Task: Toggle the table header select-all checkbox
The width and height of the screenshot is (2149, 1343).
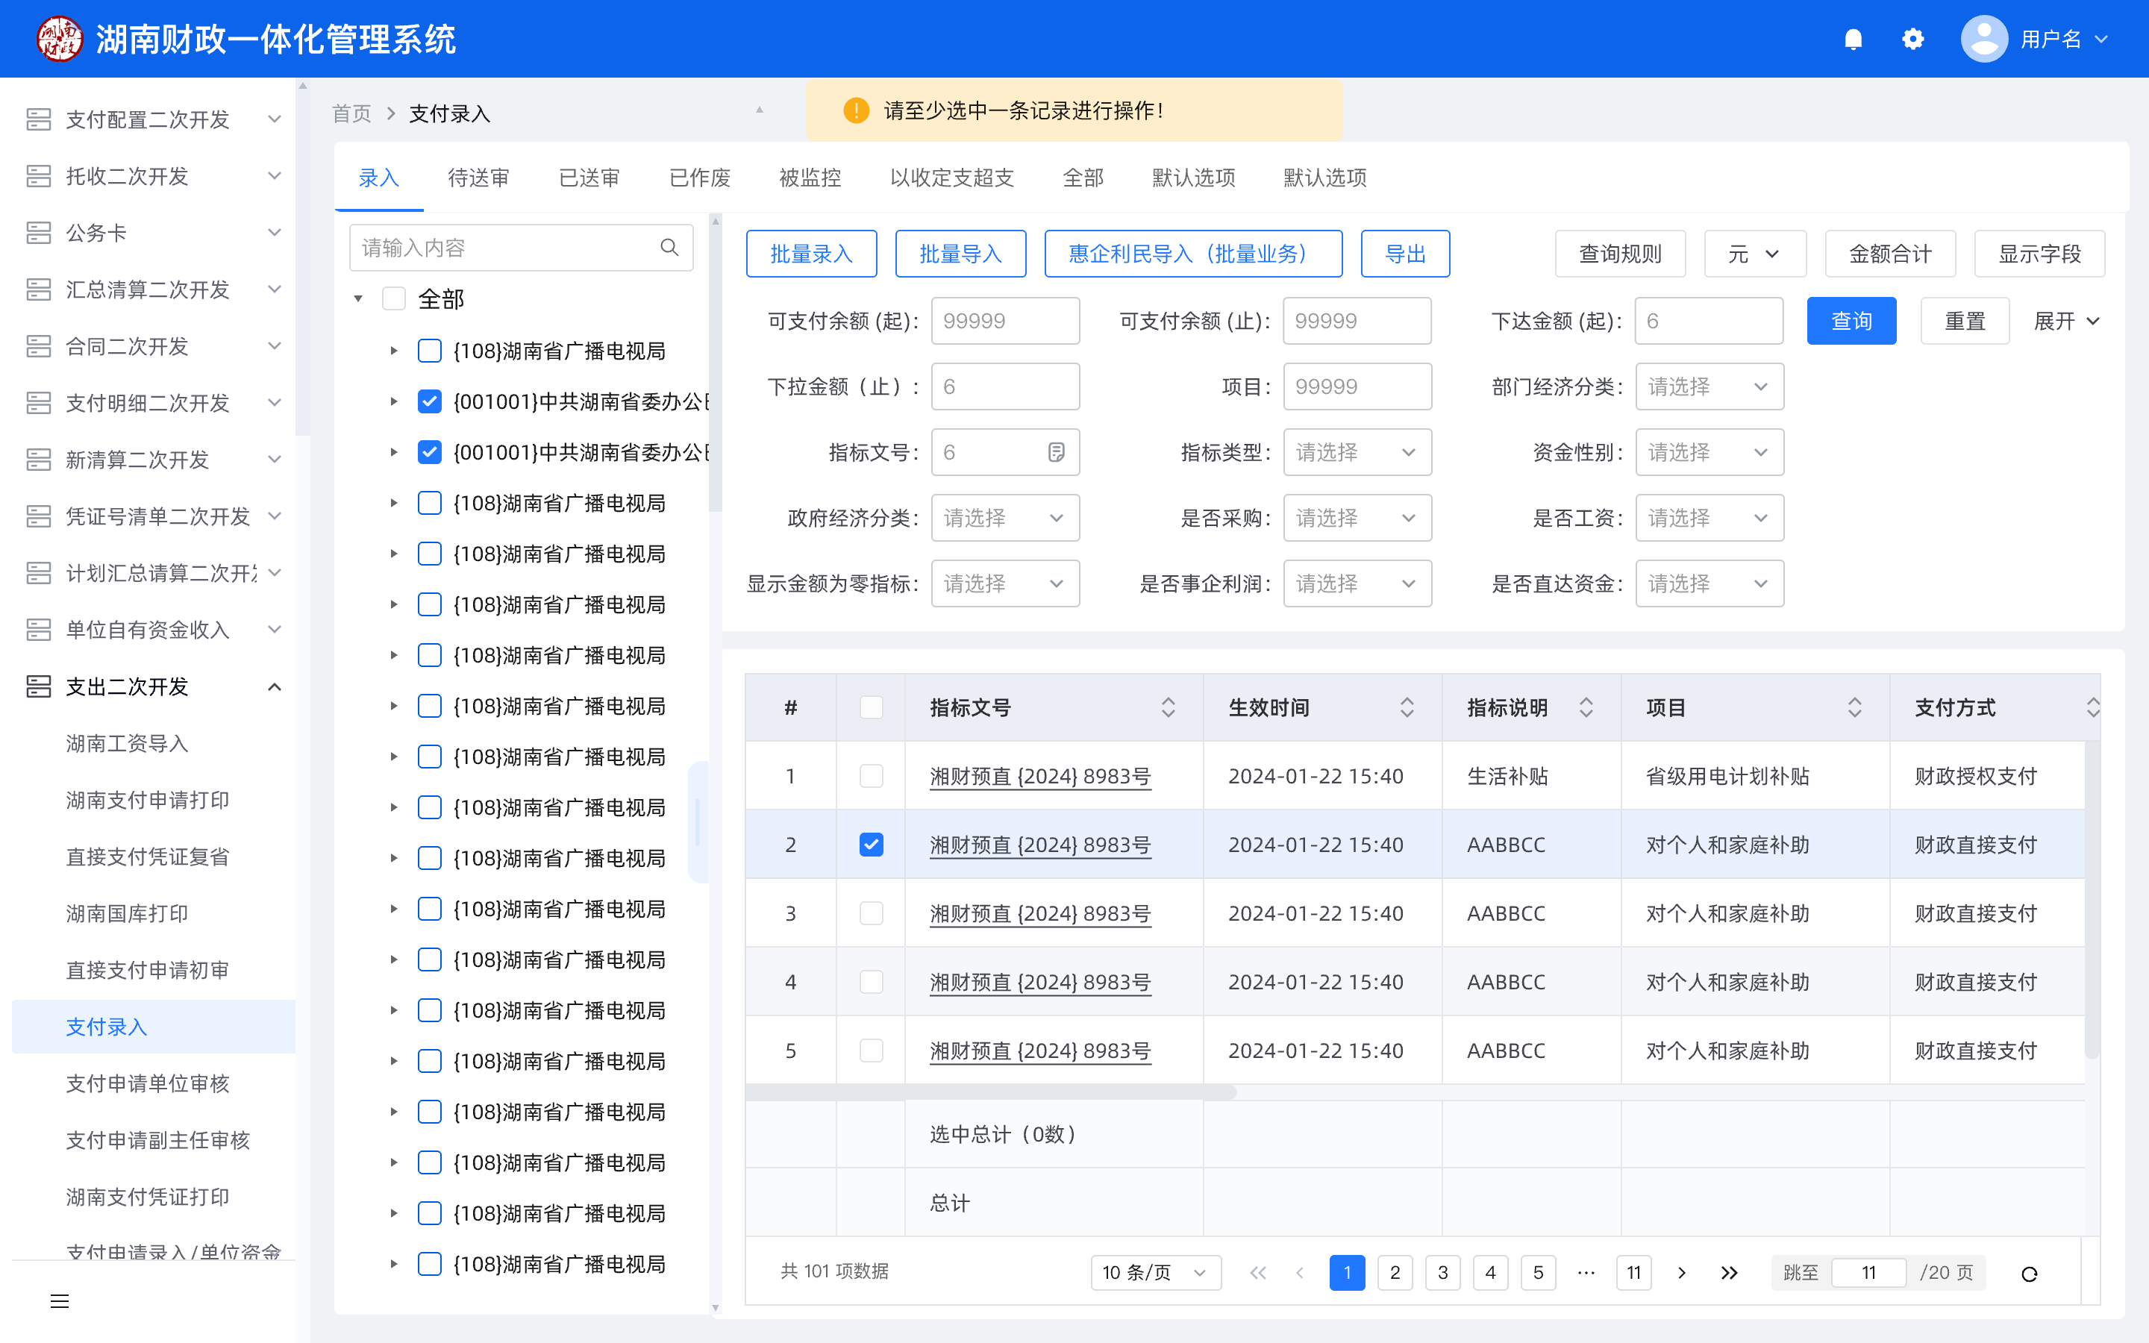Action: coord(871,708)
